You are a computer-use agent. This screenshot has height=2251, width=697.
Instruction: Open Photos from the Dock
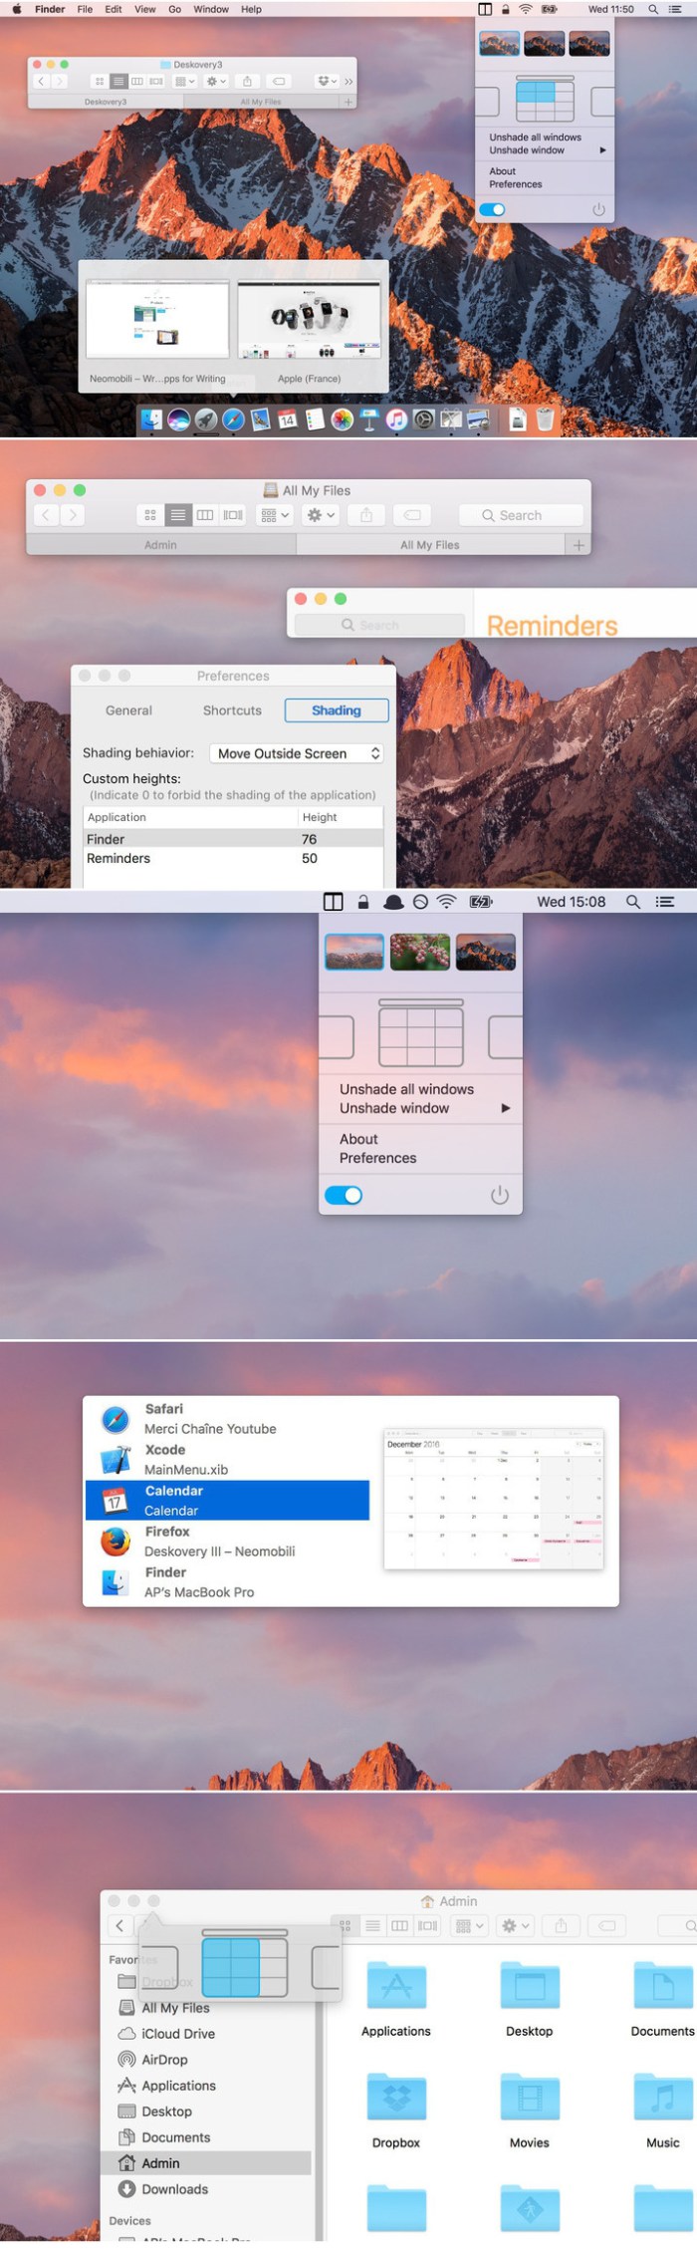[343, 420]
